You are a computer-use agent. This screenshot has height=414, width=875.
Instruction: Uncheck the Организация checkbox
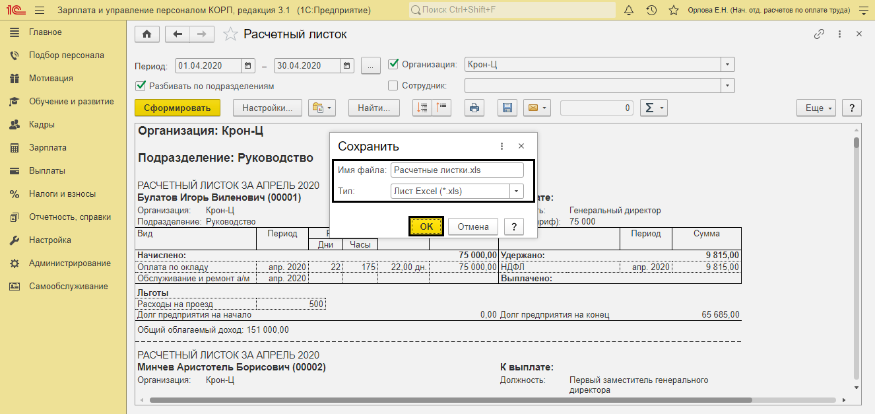click(394, 64)
